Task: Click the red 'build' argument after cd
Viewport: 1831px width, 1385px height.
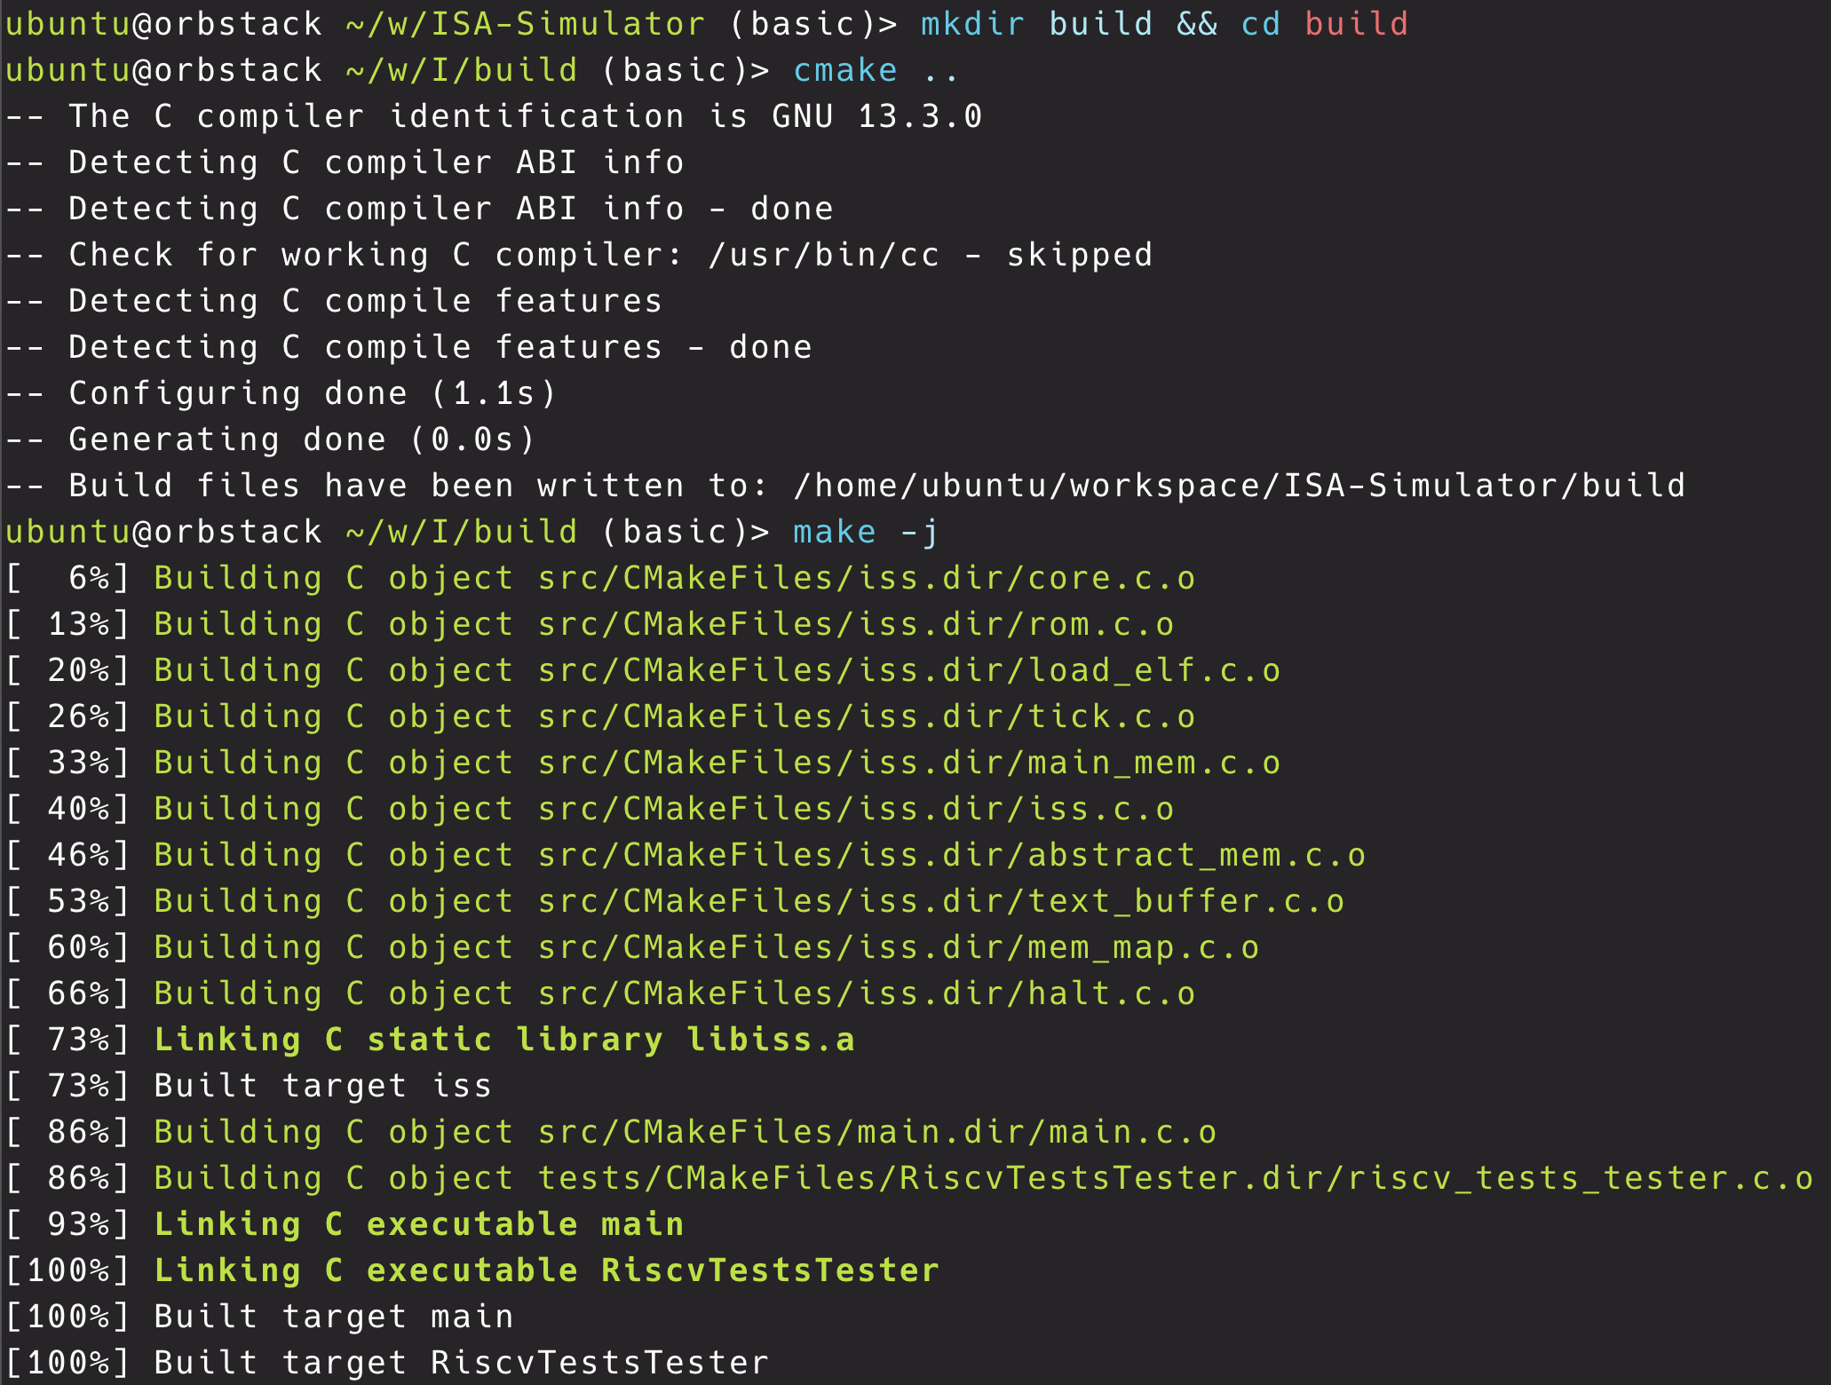Action: tap(1356, 24)
